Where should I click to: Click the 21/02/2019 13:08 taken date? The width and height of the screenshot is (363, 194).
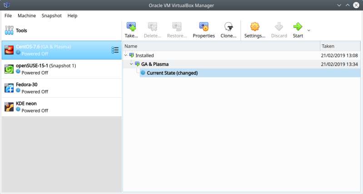click(339, 55)
